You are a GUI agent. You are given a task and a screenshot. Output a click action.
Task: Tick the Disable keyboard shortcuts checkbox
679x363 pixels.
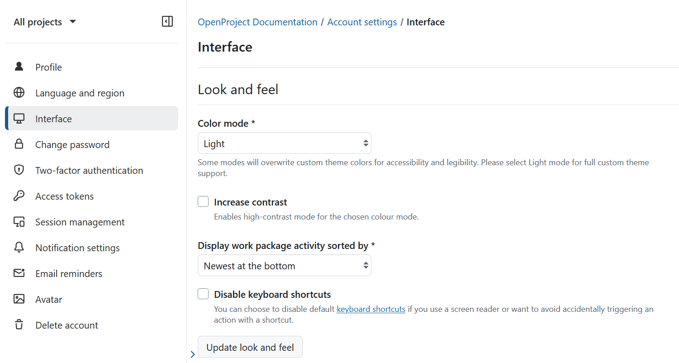(203, 294)
